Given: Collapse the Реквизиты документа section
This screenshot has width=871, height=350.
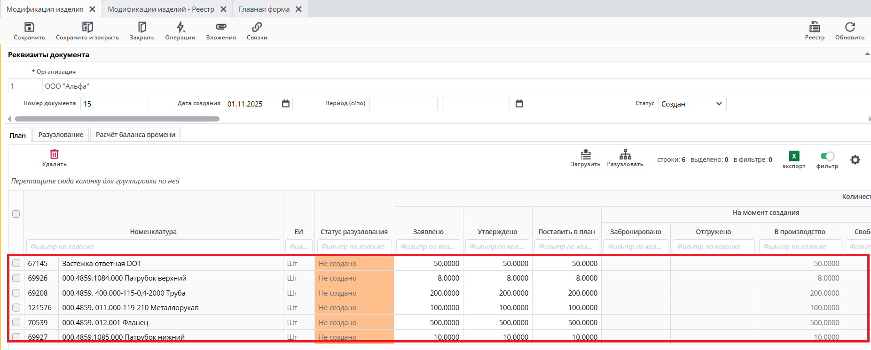Looking at the screenshot, I should 867,54.
